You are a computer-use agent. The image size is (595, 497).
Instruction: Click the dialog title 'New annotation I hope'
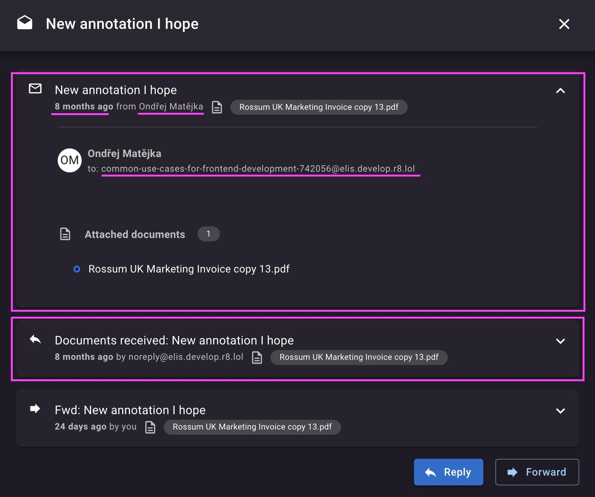[x=122, y=24]
